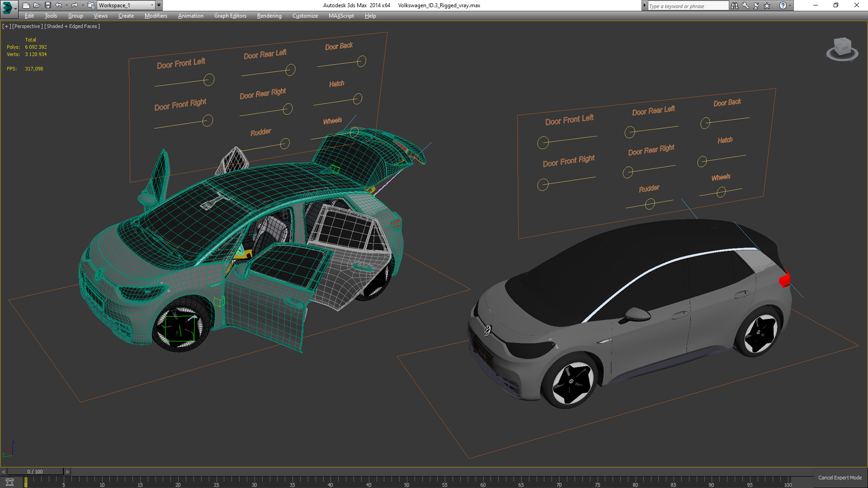The image size is (868, 488).
Task: Click the Open File folder icon
Action: (x=37, y=5)
